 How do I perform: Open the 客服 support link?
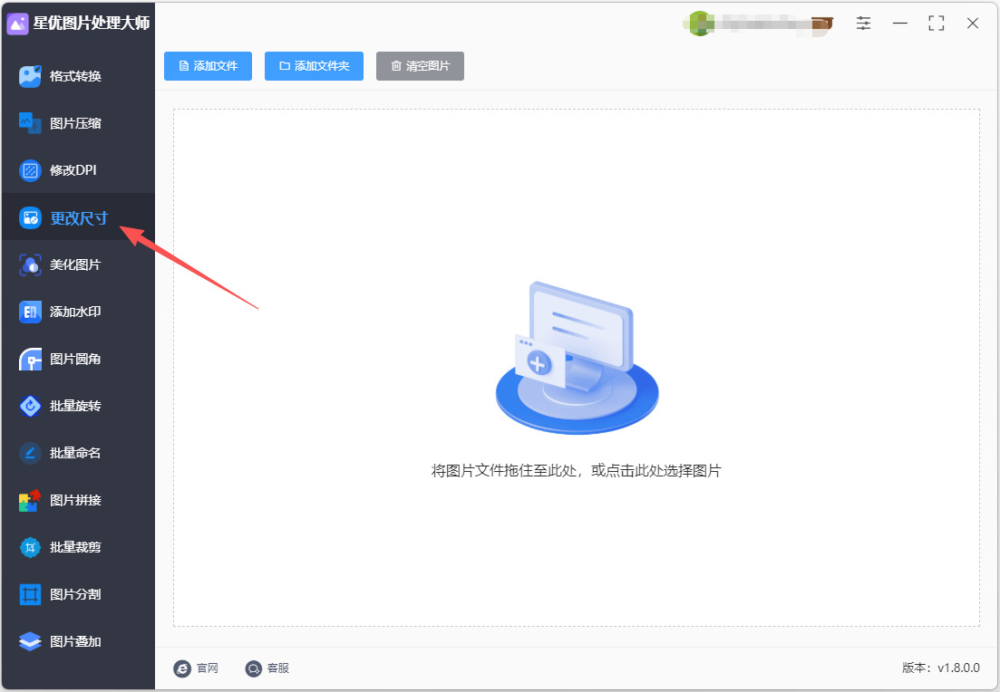coord(267,668)
